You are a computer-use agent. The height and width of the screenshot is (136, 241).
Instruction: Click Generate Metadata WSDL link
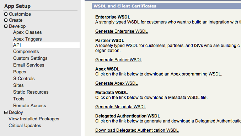point(120,107)
